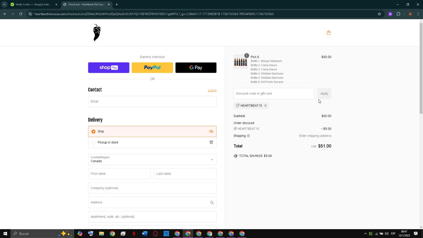Image resolution: width=423 pixels, height=238 pixels.
Task: Focus the Discount code or gift card field
Action: click(x=274, y=94)
